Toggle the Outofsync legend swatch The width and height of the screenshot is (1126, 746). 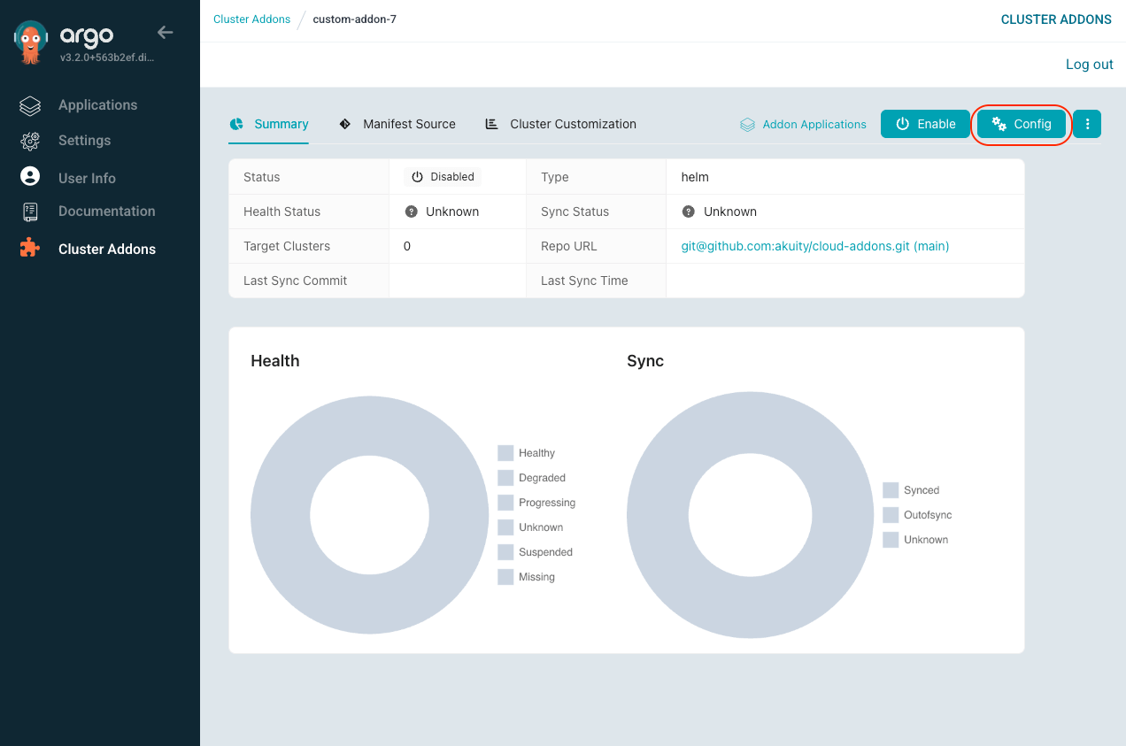(x=891, y=515)
